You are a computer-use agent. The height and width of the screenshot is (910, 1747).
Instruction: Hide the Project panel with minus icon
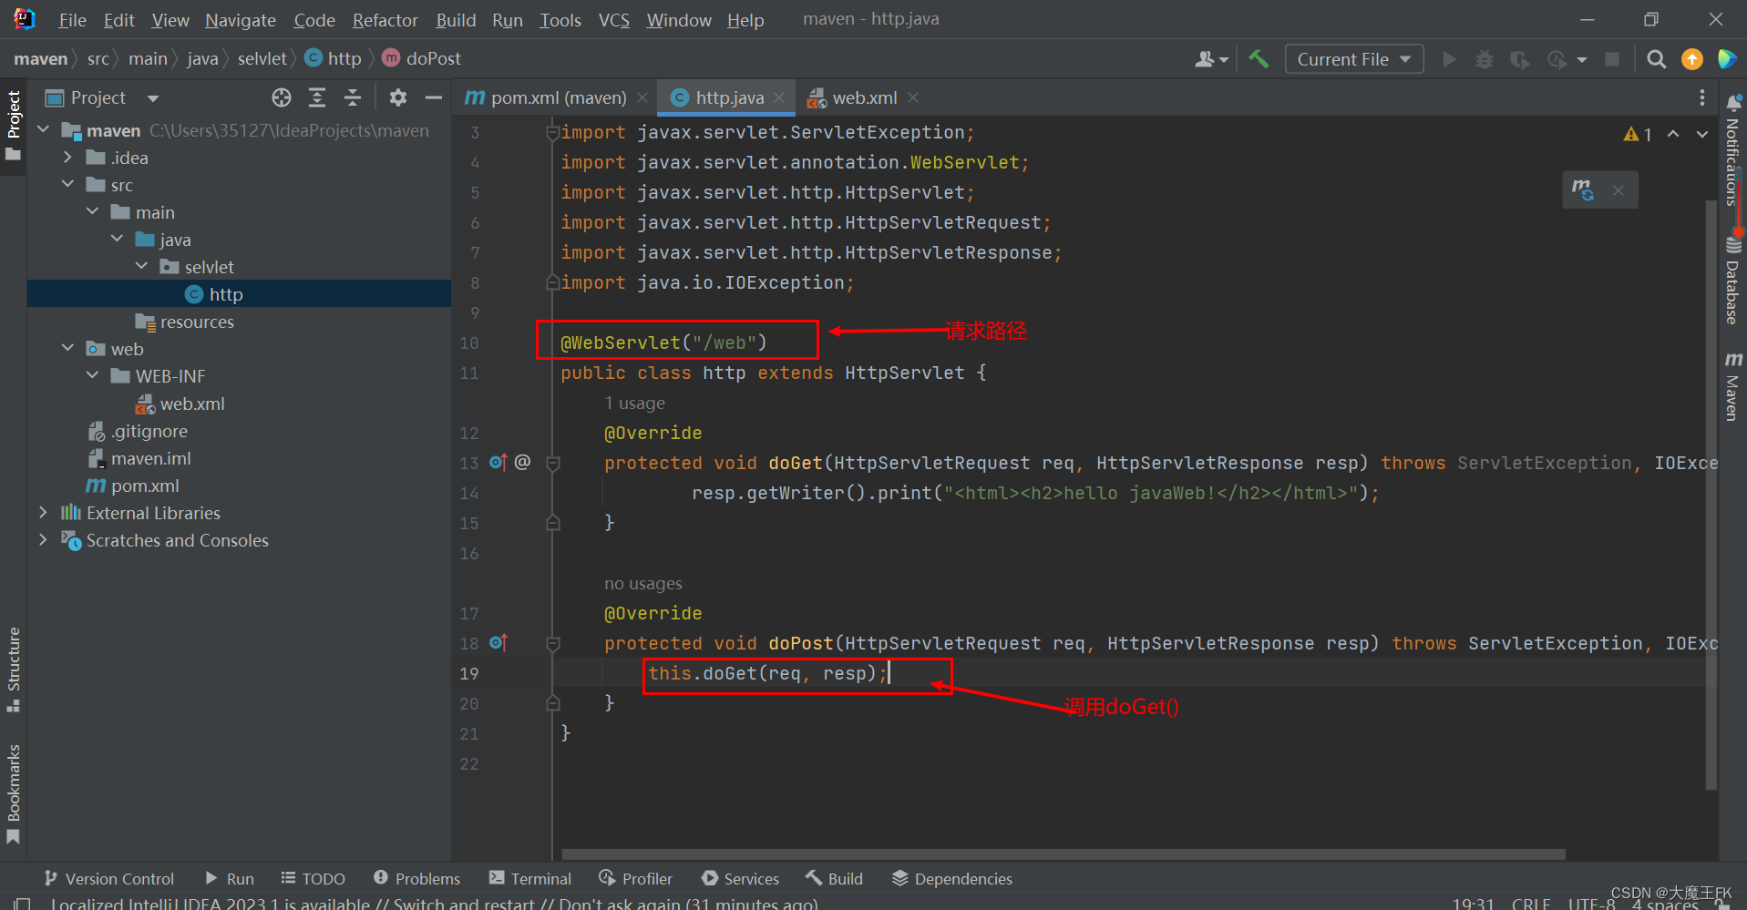coord(434,97)
